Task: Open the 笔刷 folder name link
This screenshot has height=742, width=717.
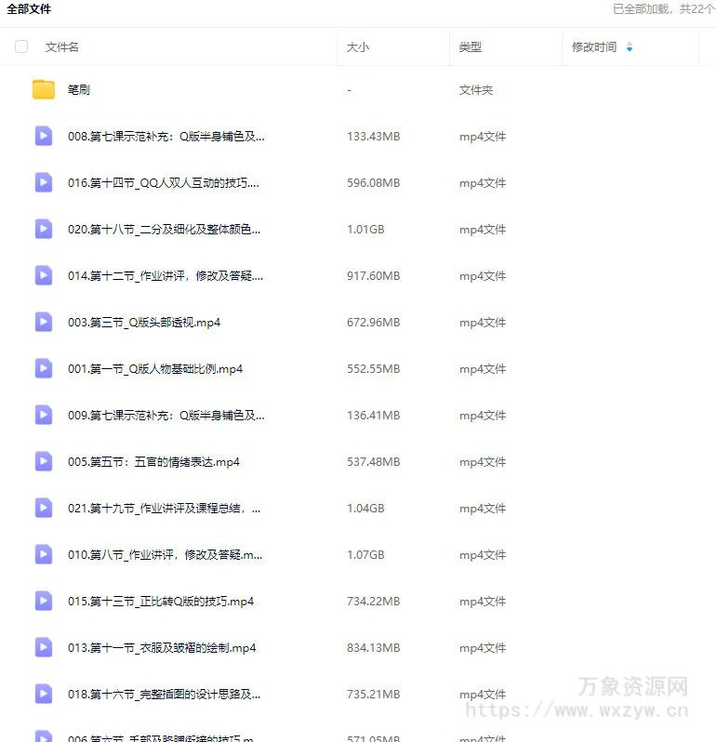Action: click(79, 90)
